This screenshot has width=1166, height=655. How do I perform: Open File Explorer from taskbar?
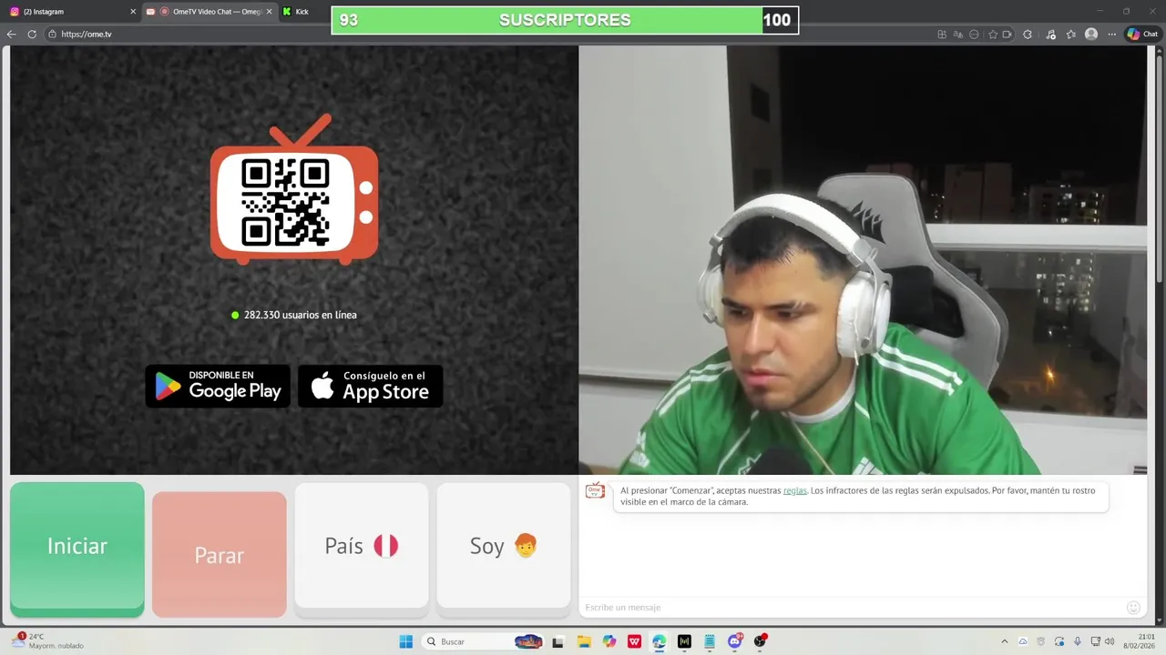[x=584, y=641]
